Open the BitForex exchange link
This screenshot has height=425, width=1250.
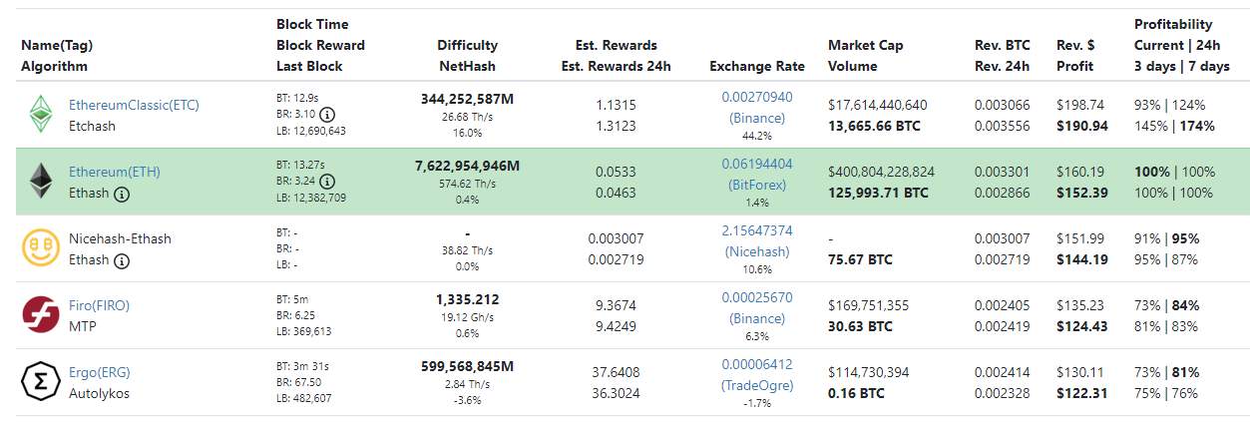(x=757, y=185)
